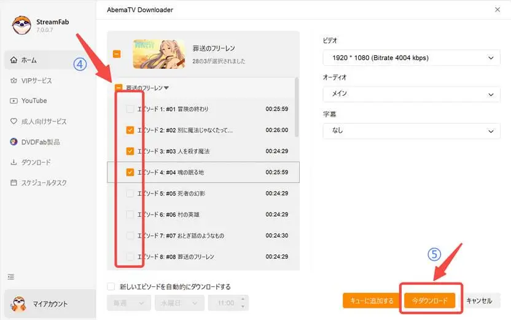Click episode 2 duration 00:26:00

coord(276,130)
